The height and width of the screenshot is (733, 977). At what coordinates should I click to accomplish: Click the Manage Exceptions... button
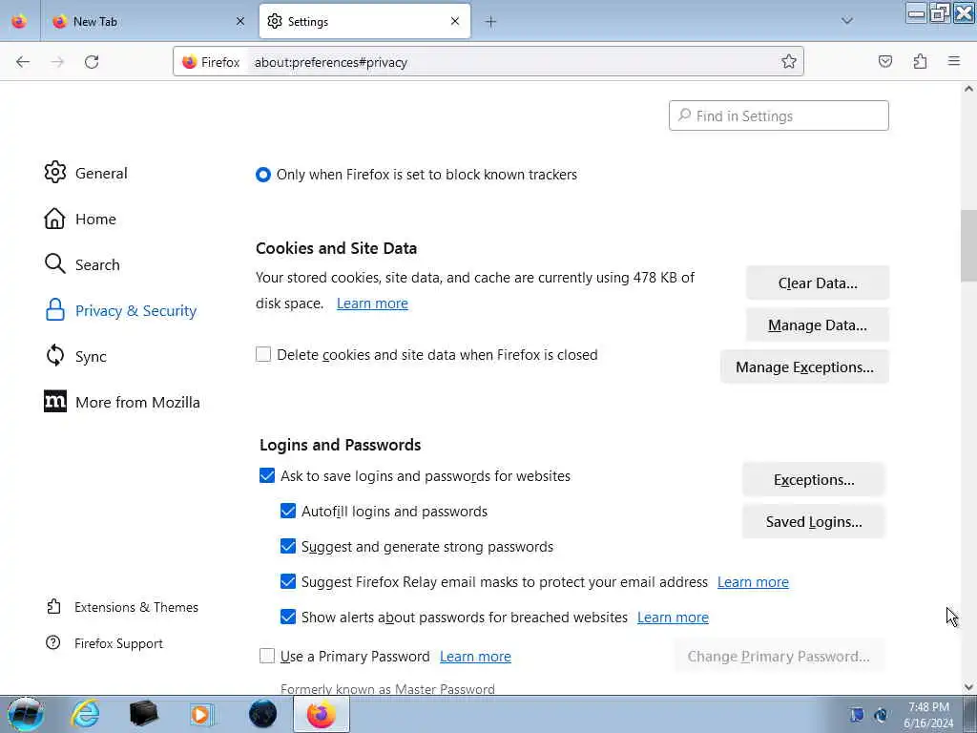click(804, 366)
